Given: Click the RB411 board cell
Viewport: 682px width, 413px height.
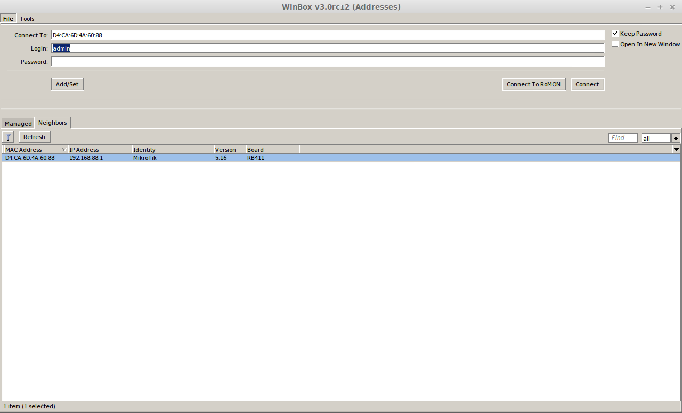Looking at the screenshot, I should click(x=256, y=158).
